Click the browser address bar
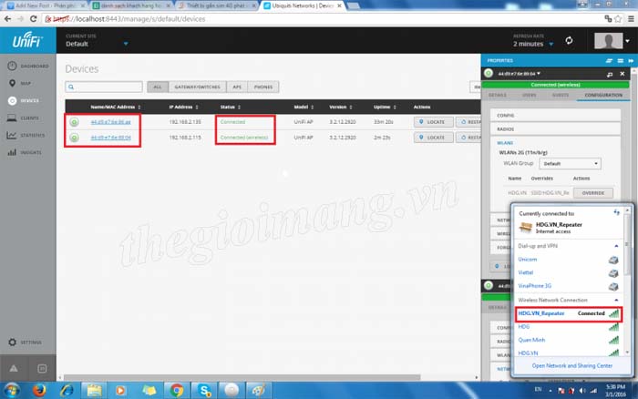 coord(322,19)
